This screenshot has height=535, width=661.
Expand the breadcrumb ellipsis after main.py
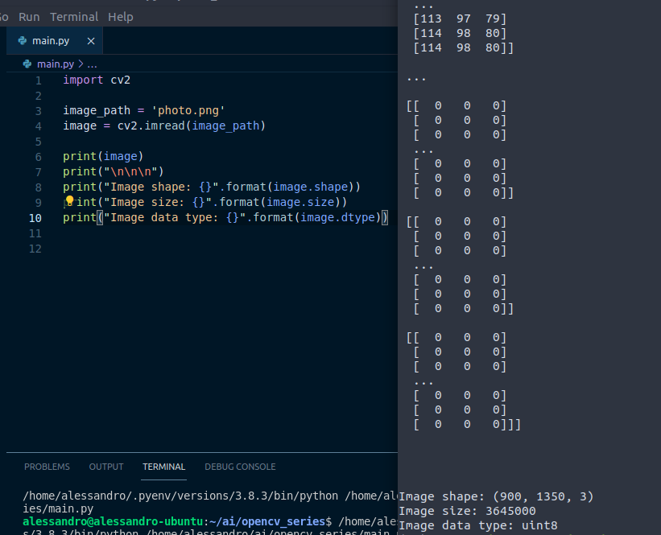[92, 64]
